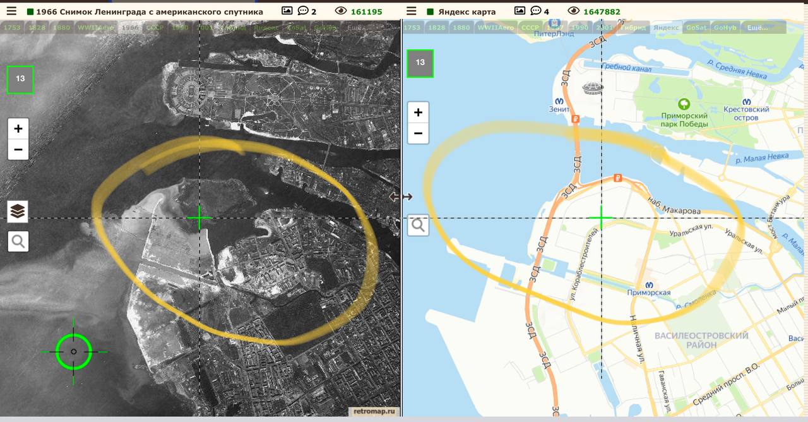Open the retromap.ru link at the bottom
The height and width of the screenshot is (422, 808).
click(376, 411)
